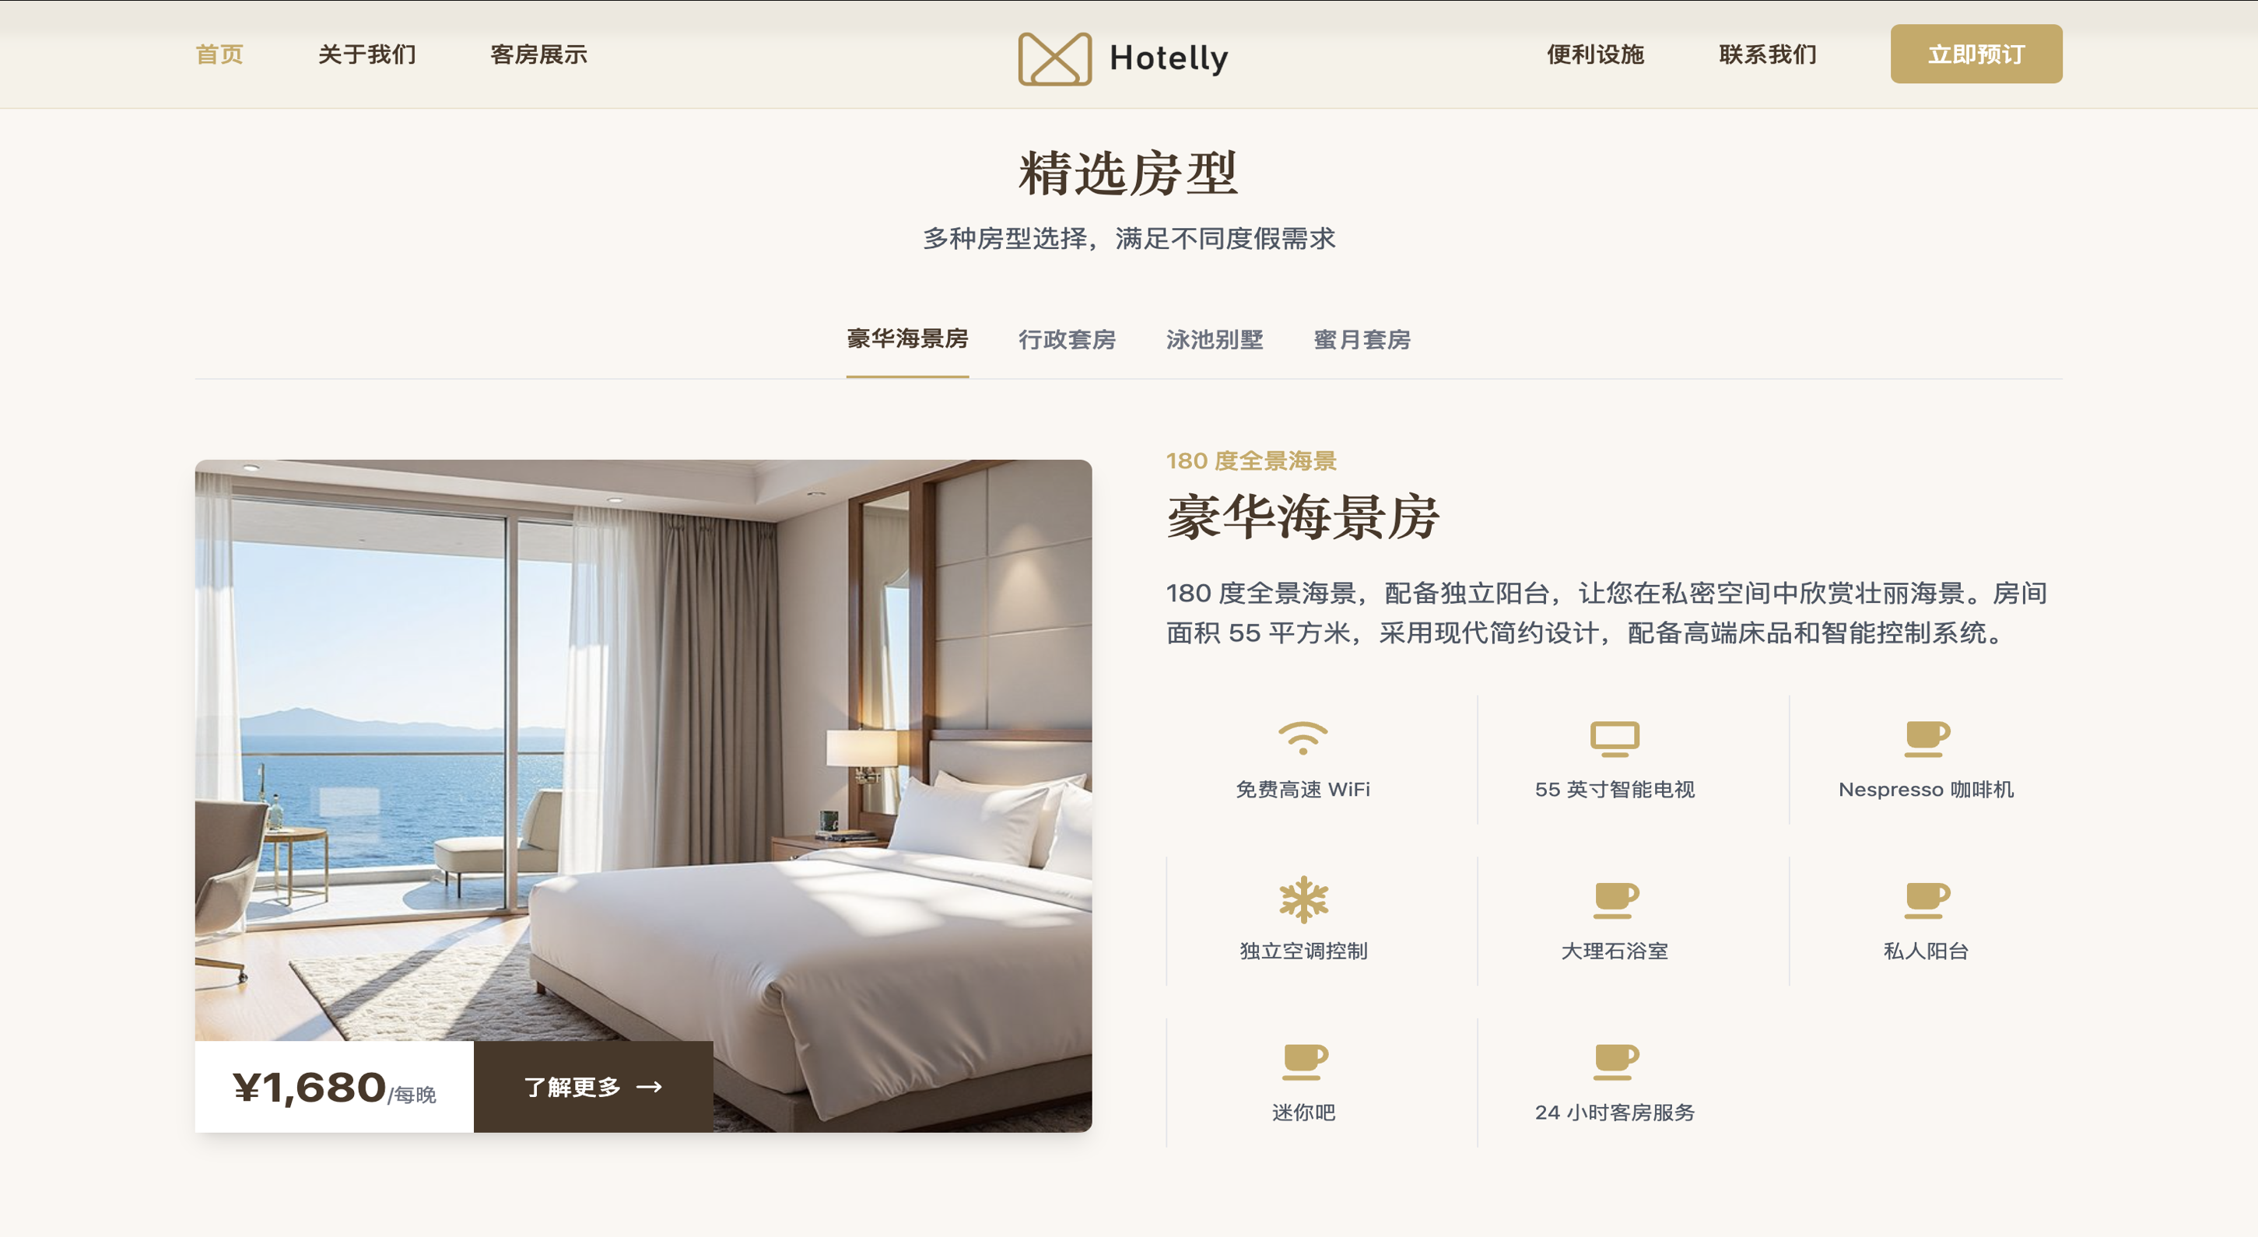Open the 便利设施 navigation link
2258x1237 pixels.
point(1594,54)
